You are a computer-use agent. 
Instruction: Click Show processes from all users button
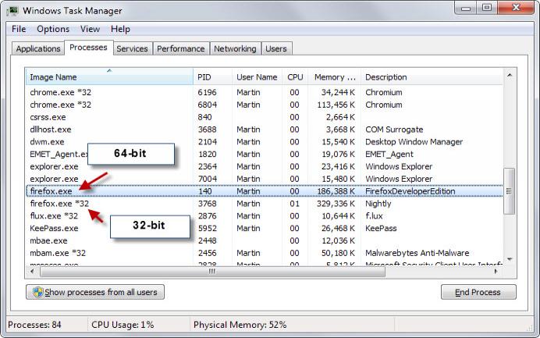pos(95,292)
